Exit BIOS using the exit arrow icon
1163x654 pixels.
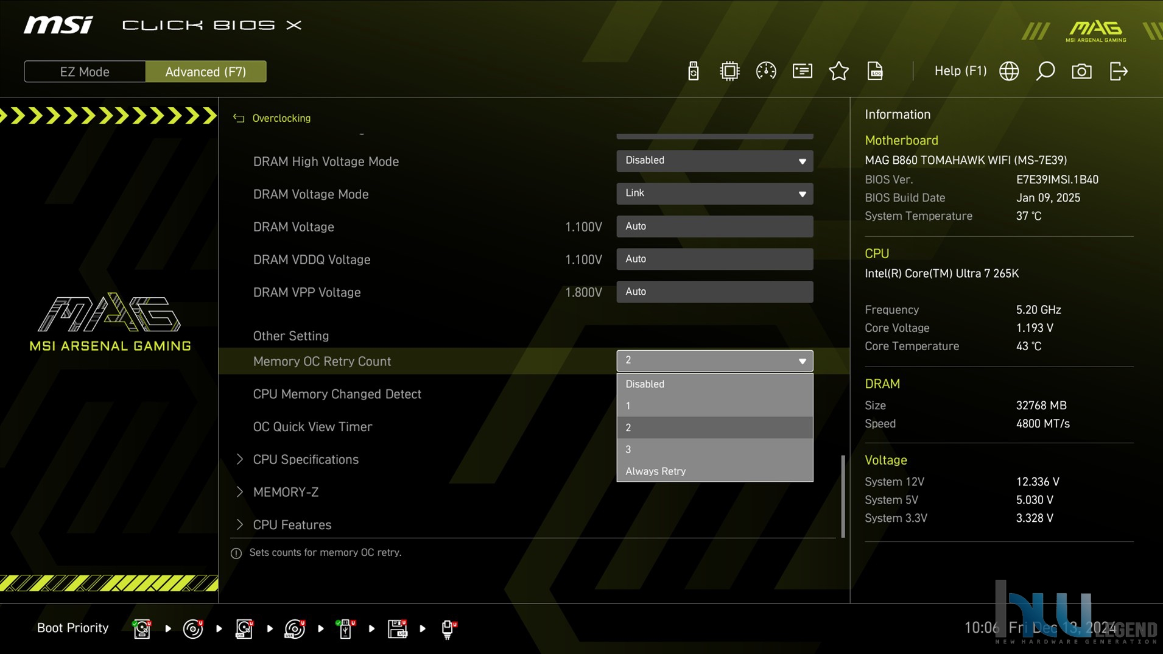[x=1119, y=71]
